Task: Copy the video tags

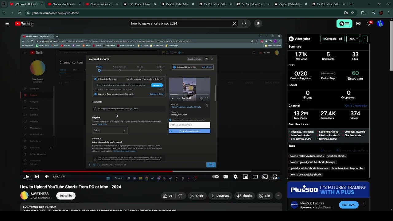Action: 326,150
